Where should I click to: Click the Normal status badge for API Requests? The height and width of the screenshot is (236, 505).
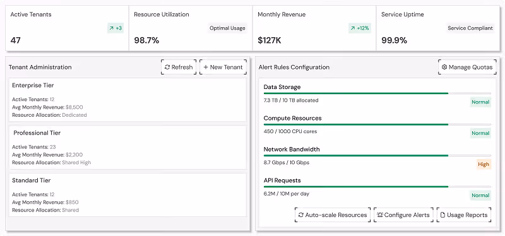coord(480,195)
